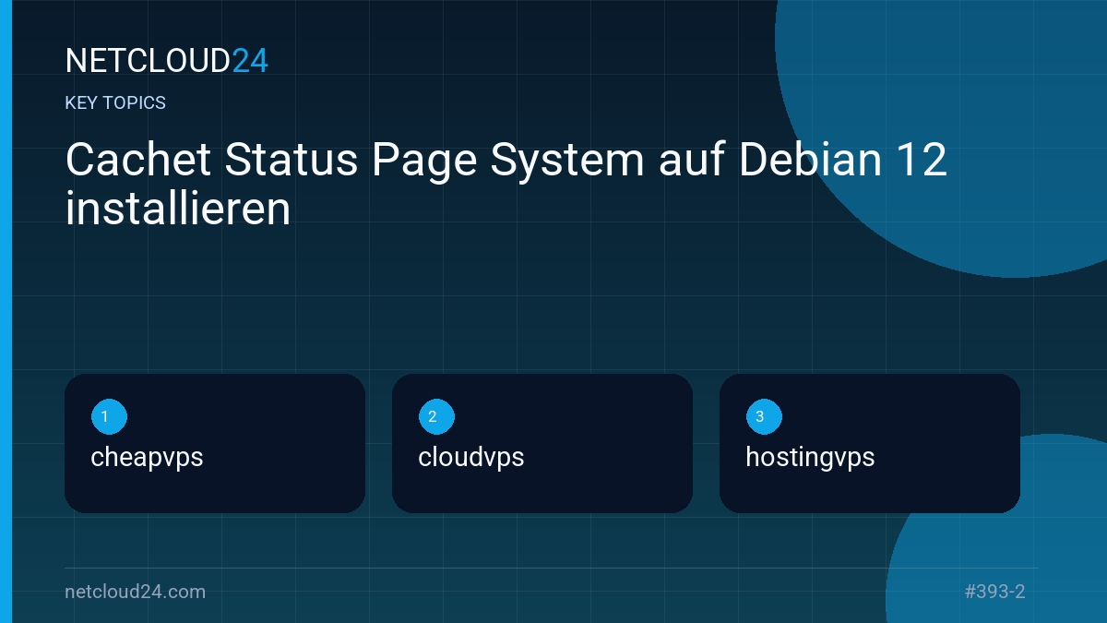Select the number 1 badge on cheapvps card
Screen dimensions: 1107x623
(109, 417)
